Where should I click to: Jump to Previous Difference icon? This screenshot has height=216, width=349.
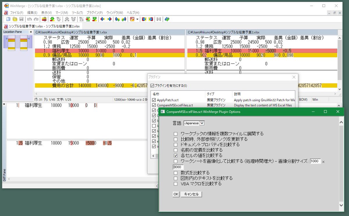[x=58, y=19]
